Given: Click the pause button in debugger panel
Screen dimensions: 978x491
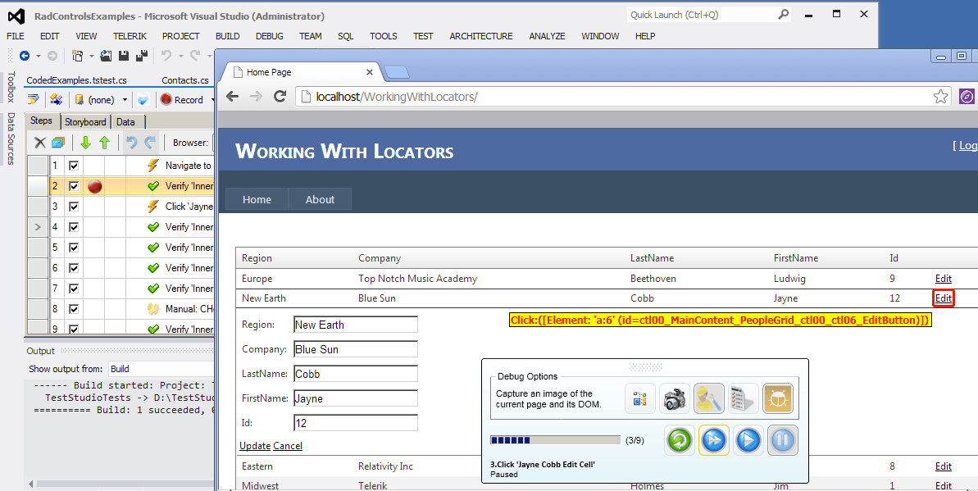Looking at the screenshot, I should [783, 440].
